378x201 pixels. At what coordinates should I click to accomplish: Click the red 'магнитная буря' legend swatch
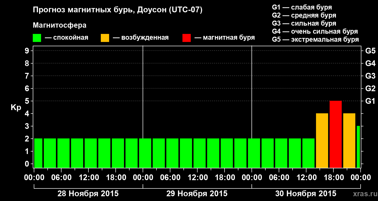click(186, 38)
